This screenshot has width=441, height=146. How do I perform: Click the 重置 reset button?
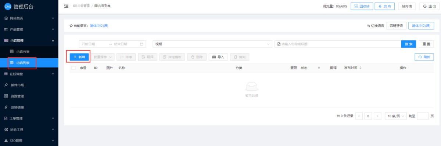pyautogui.click(x=426, y=44)
